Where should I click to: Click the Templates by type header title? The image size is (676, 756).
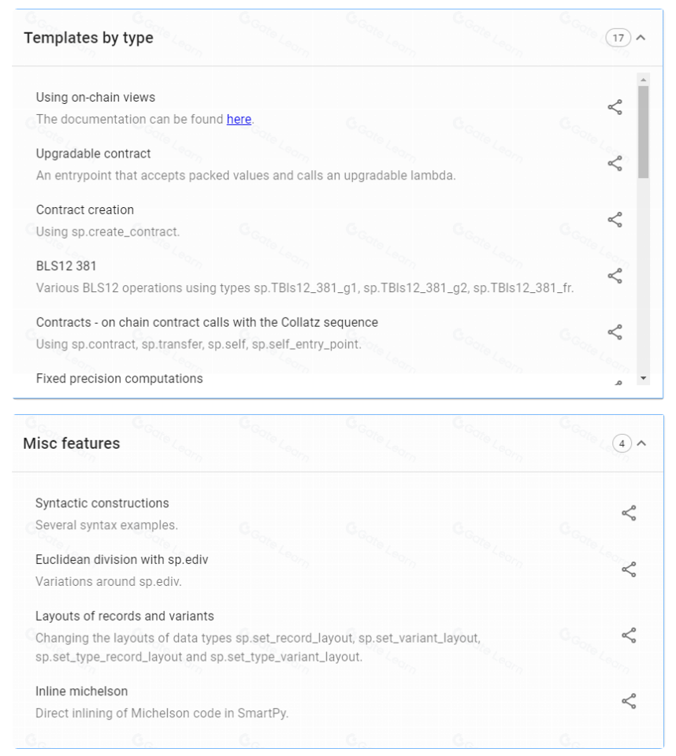(x=88, y=38)
